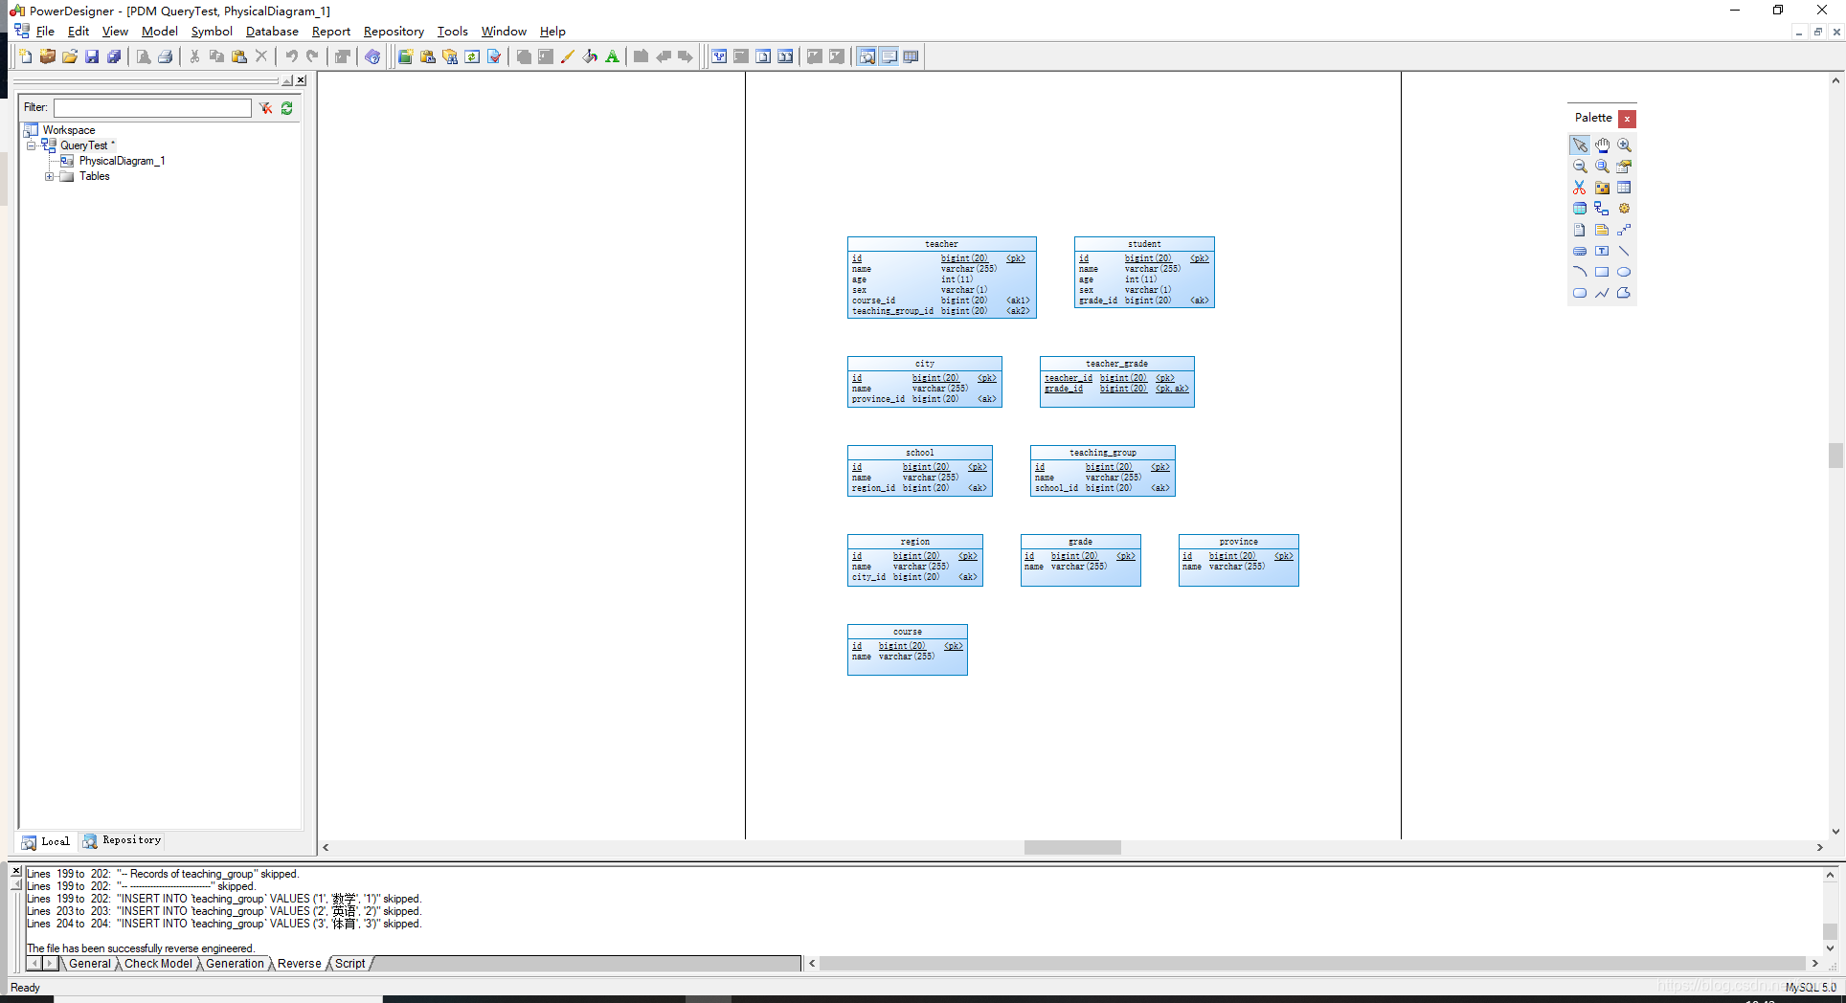Select the Polygon tool in the Palette
This screenshot has width=1846, height=1003.
[1624, 293]
